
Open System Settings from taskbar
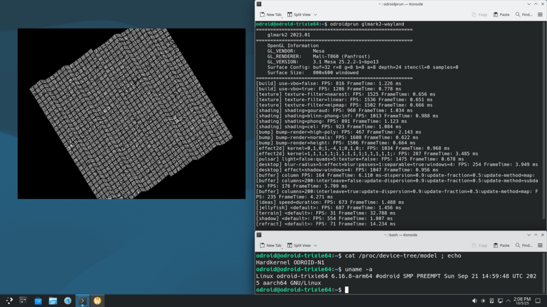[68, 300]
